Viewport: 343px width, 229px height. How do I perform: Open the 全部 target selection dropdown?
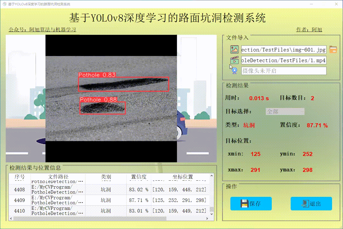[285, 112]
